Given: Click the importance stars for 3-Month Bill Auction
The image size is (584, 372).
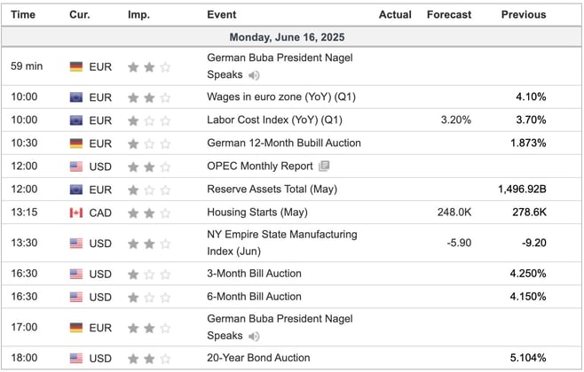Looking at the screenshot, I should point(149,275).
